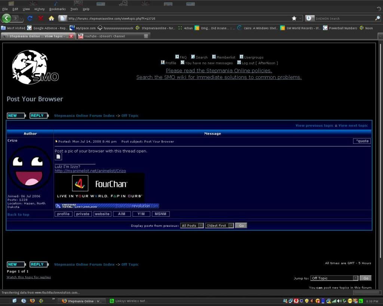Open the myanimelist.net Crizo link
Image resolution: width=383 pixels, height=306 pixels.
click(90, 171)
